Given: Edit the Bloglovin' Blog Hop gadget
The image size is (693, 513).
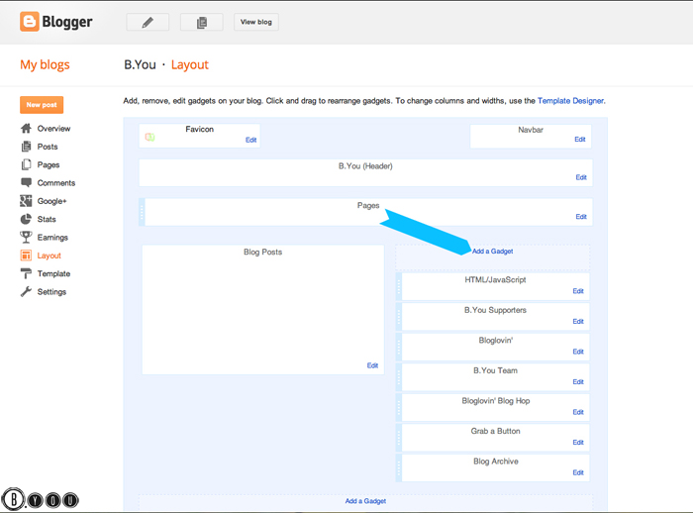Looking at the screenshot, I should [578, 412].
